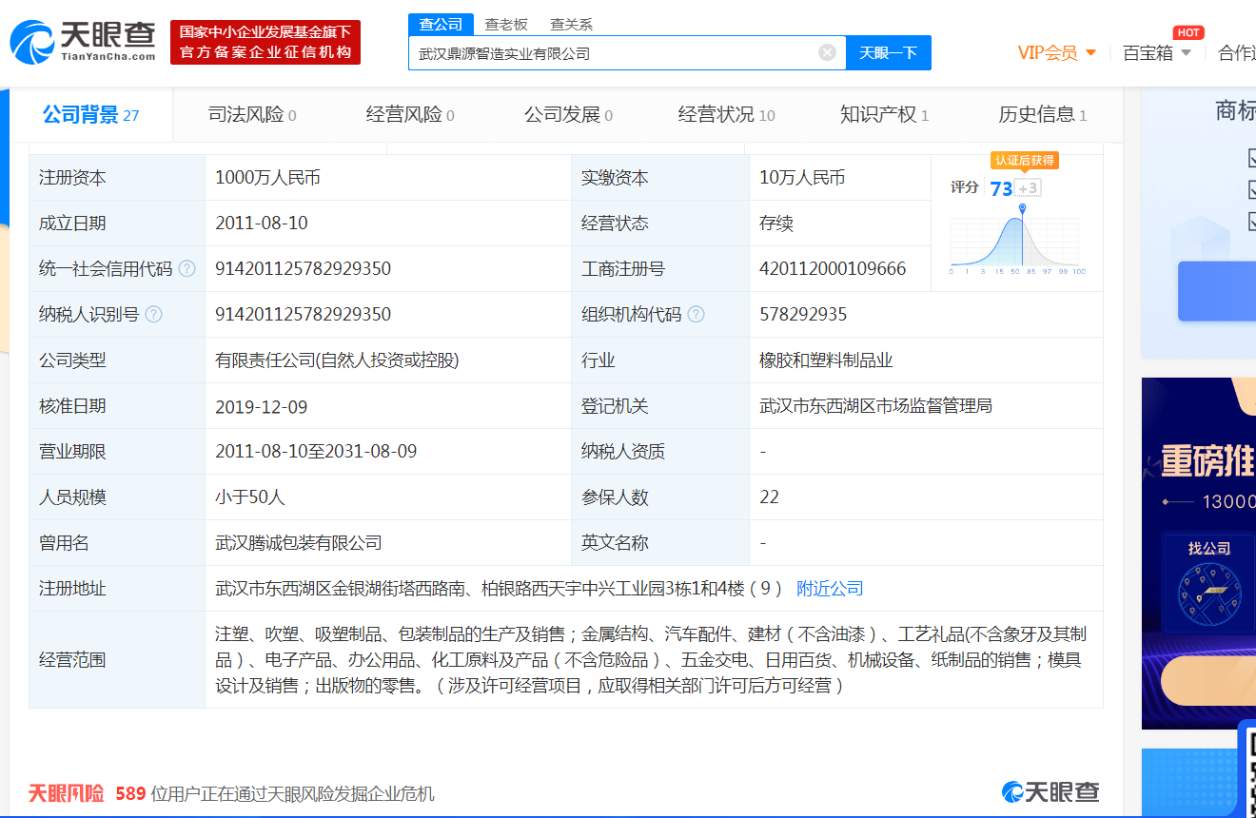Open the 百宝箱 dropdown menu

tap(1157, 52)
